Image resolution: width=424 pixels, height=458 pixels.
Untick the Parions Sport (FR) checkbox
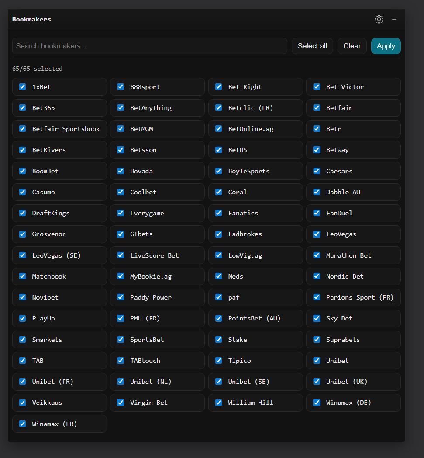pos(317,297)
